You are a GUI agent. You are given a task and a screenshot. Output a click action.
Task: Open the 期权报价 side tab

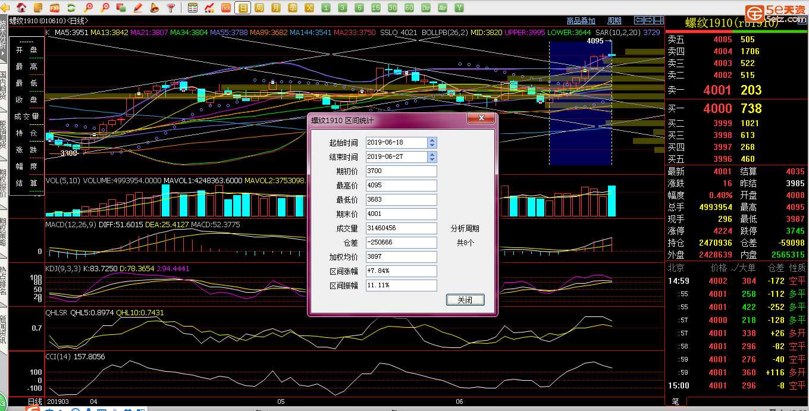(x=4, y=184)
